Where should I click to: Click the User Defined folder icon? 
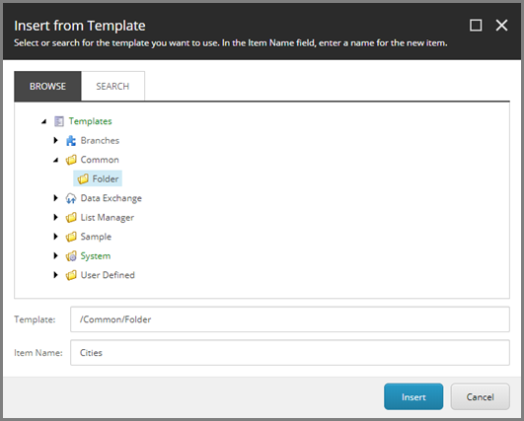click(71, 275)
